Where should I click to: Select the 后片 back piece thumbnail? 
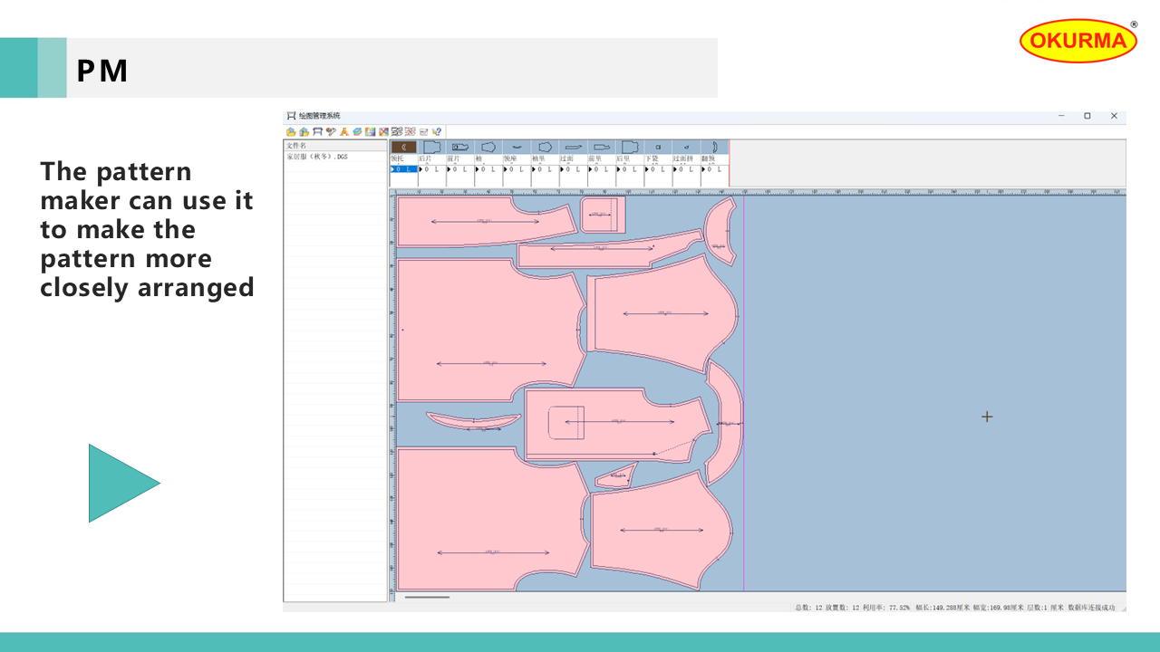pos(431,147)
